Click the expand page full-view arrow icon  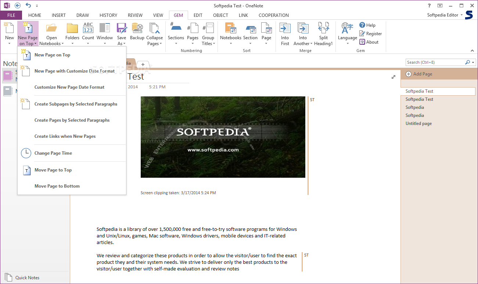[x=393, y=77]
